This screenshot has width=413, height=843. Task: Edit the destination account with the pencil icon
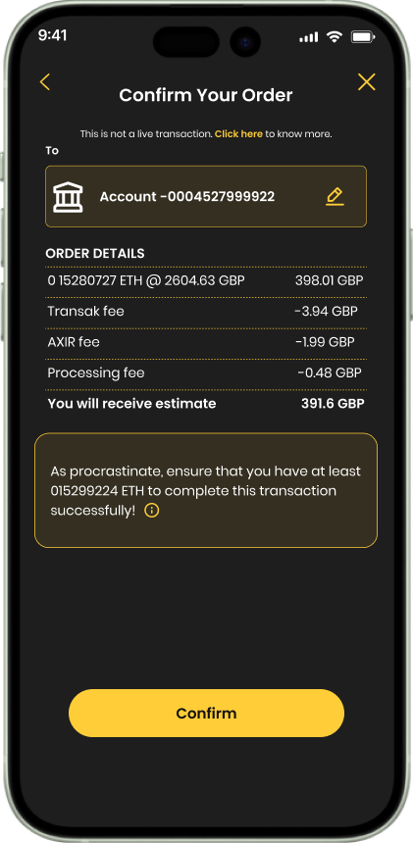point(335,196)
